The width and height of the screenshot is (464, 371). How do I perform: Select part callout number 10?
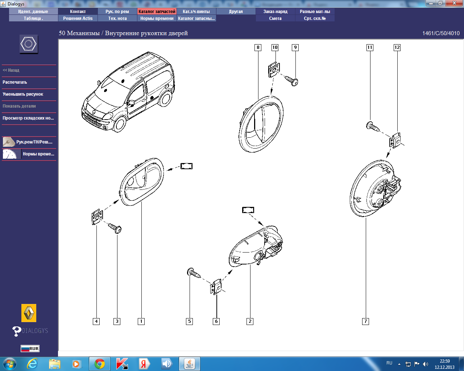[275, 47]
